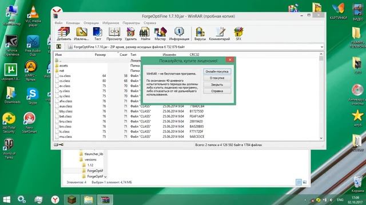Open the Команды menu

(x=73, y=23)
